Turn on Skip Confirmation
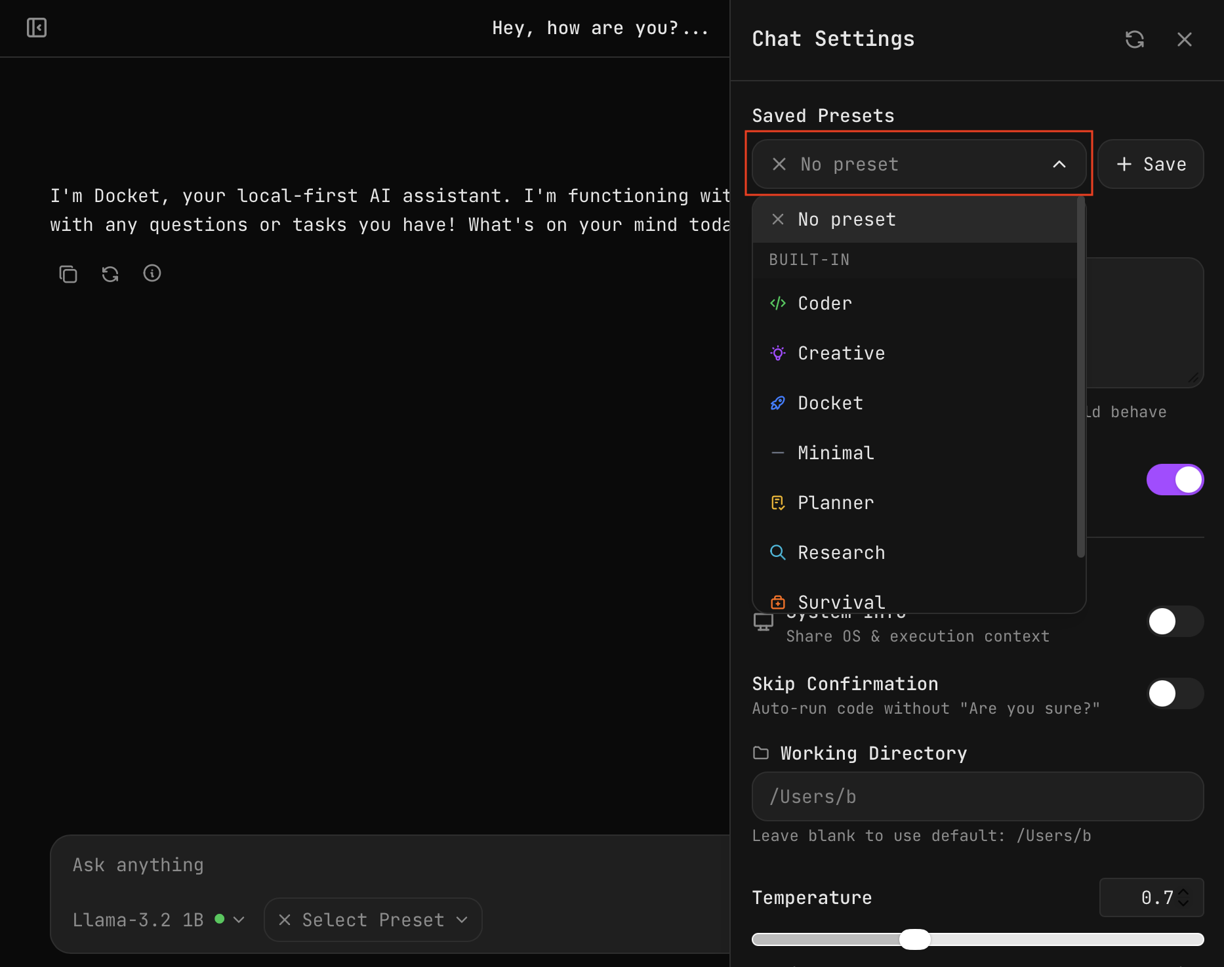1224x967 pixels. pos(1173,693)
